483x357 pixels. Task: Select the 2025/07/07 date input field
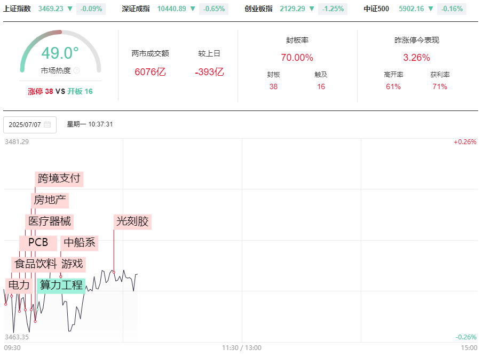tap(25, 125)
